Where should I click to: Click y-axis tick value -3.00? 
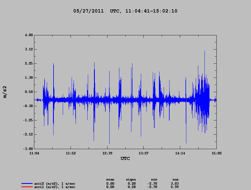(x=28, y=149)
